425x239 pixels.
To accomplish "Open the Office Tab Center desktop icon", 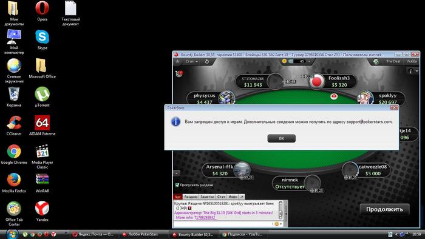I will [x=14, y=214].
